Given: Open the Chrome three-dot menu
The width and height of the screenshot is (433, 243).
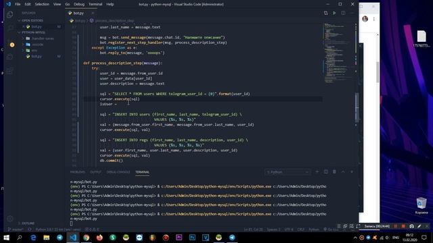Looking at the screenshot, I should (x=374, y=19).
